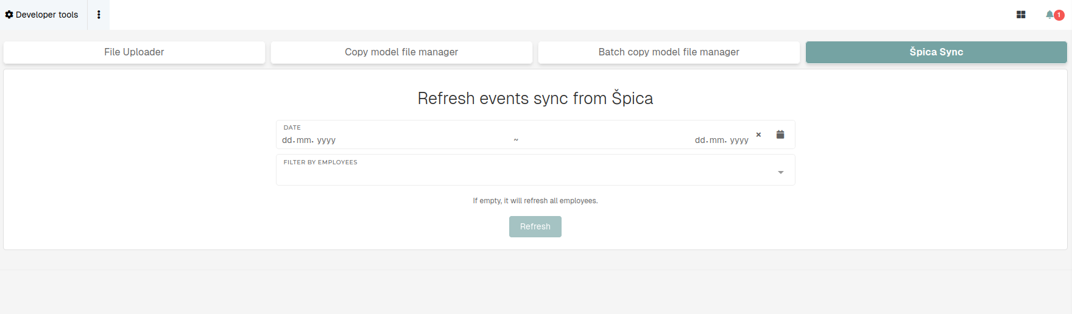Viewport: 1072px width, 314px height.
Task: Switch to the File Uploader tab
Action: [x=134, y=52]
